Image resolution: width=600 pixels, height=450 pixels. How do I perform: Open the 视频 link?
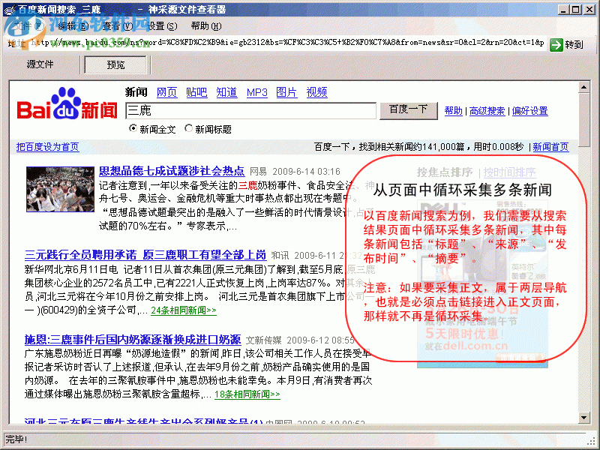pyautogui.click(x=316, y=92)
